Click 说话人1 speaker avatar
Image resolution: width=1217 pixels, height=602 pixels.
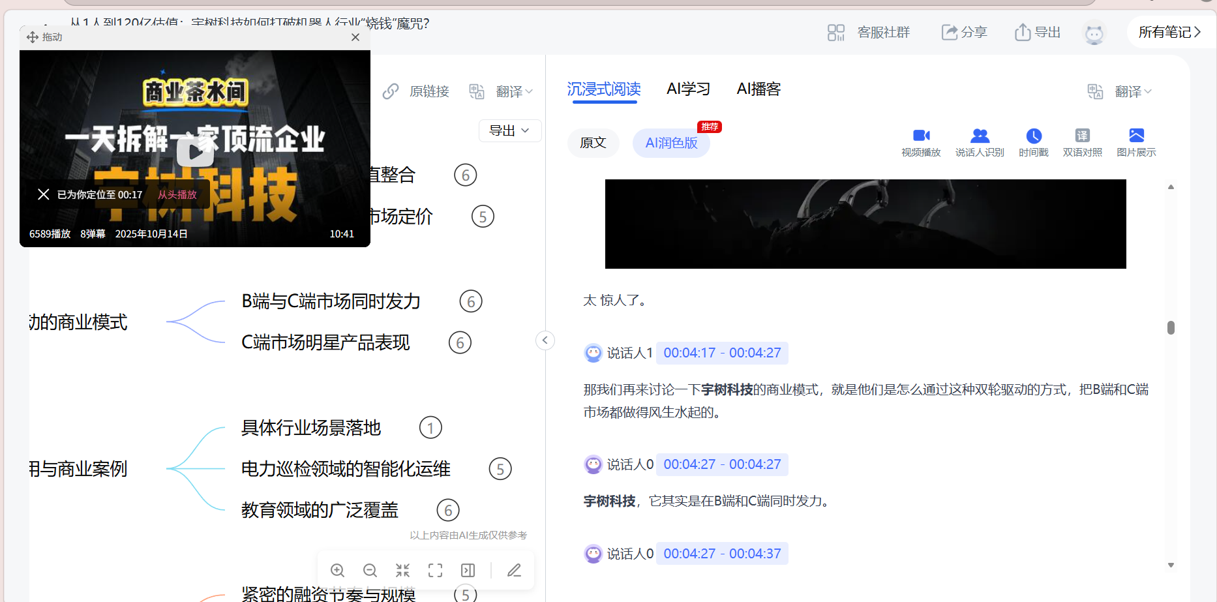pyautogui.click(x=593, y=353)
